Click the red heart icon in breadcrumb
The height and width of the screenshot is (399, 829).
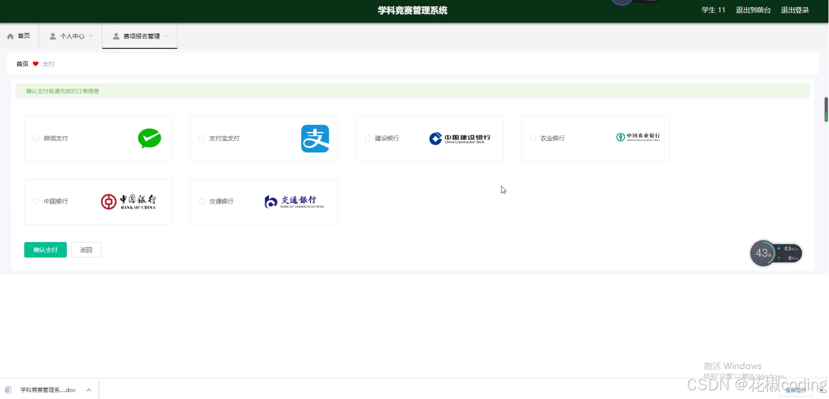pyautogui.click(x=35, y=63)
